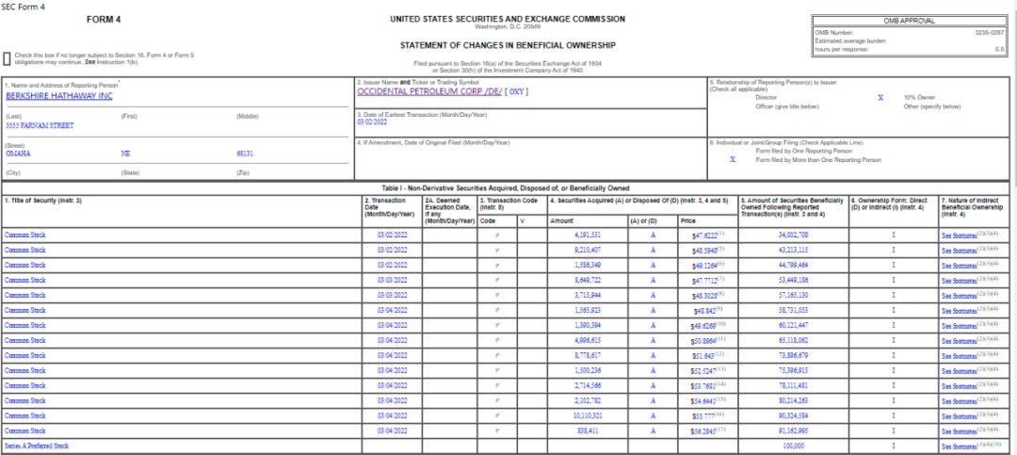Viewport: 1017px width, 455px height.
Task: Click the earliest transaction date 03/02/2022 in box 3
Action: point(372,122)
